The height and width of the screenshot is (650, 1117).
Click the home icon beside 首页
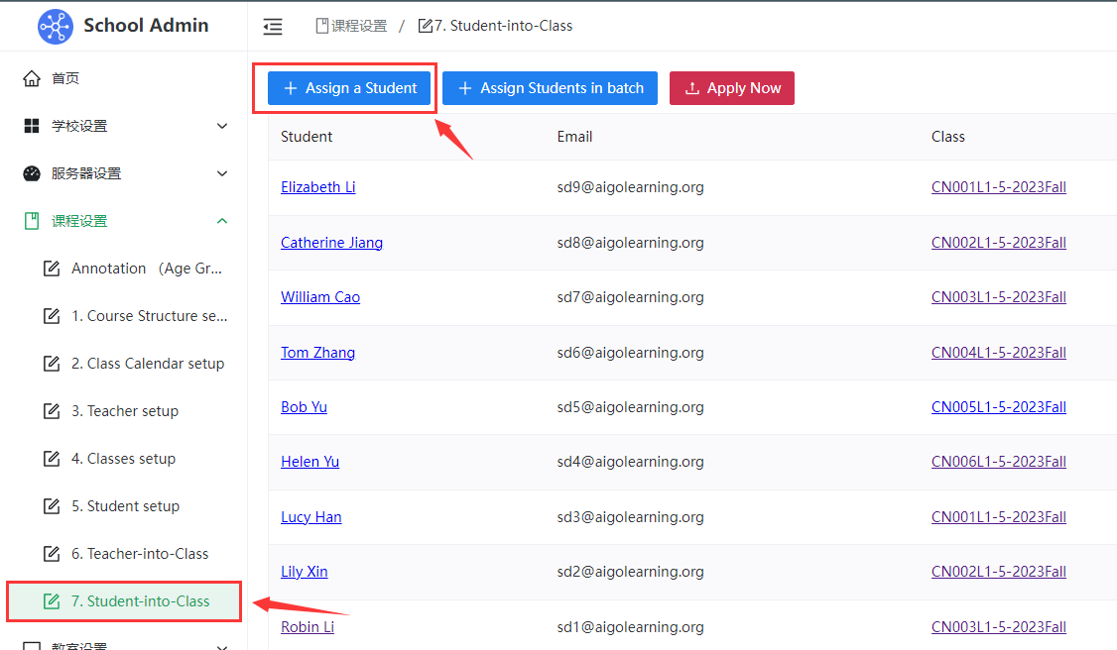point(32,78)
